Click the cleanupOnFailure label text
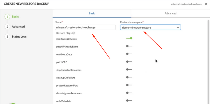 click(x=66, y=78)
